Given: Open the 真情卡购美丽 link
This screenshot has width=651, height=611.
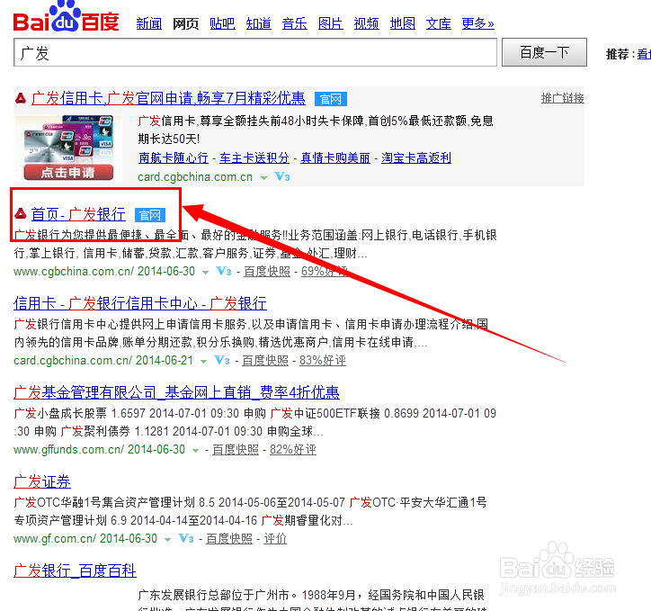Looking at the screenshot, I should pos(335,157).
